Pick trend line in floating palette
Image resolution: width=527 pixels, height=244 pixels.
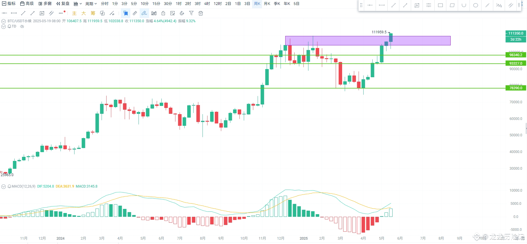tap(393, 5)
